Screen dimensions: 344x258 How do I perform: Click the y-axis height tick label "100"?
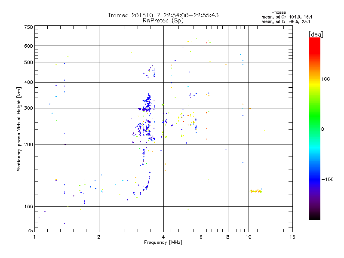coord(28,206)
